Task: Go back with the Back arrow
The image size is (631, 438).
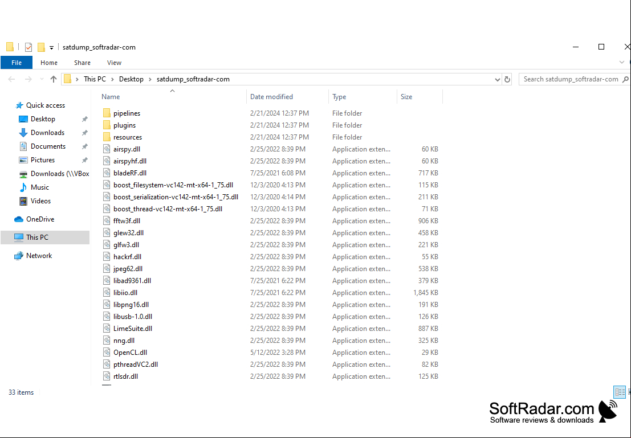Action: pos(11,79)
